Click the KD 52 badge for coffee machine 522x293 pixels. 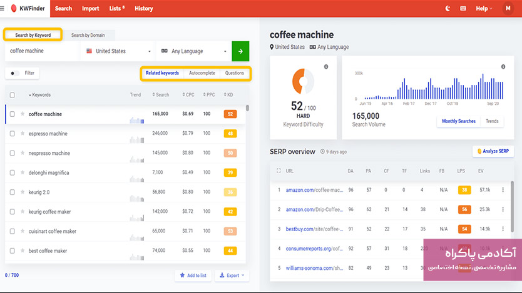pyautogui.click(x=230, y=114)
